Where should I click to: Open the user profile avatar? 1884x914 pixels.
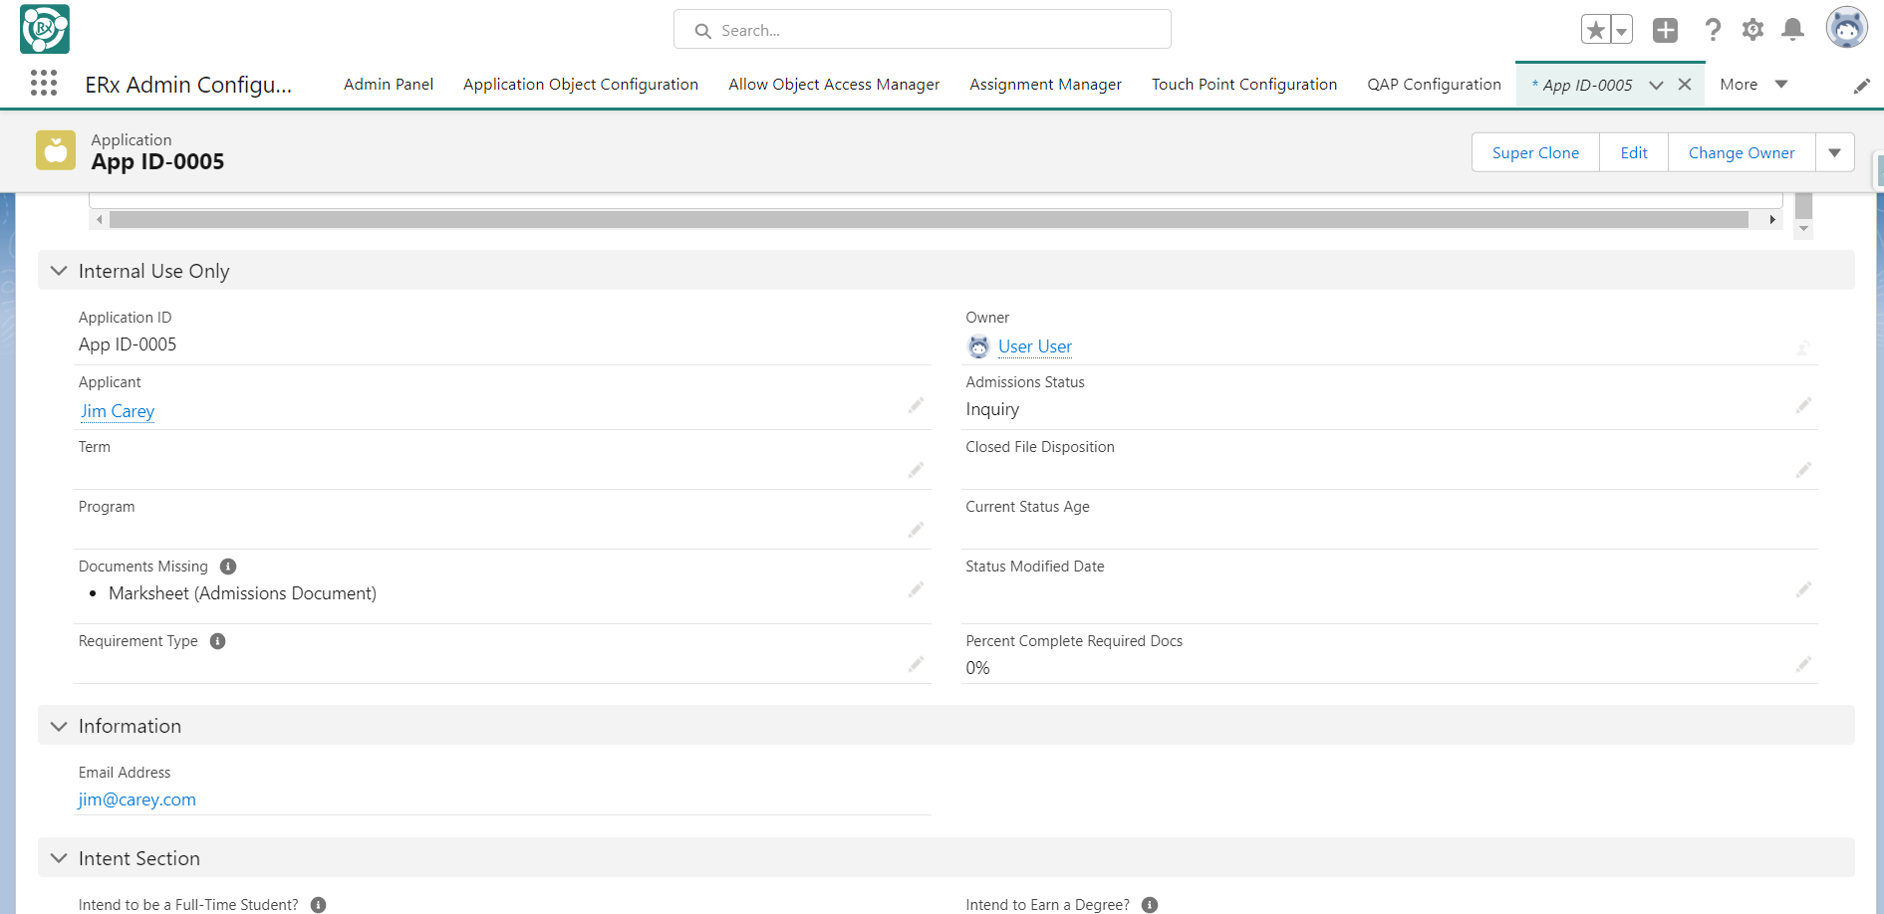point(1846,28)
